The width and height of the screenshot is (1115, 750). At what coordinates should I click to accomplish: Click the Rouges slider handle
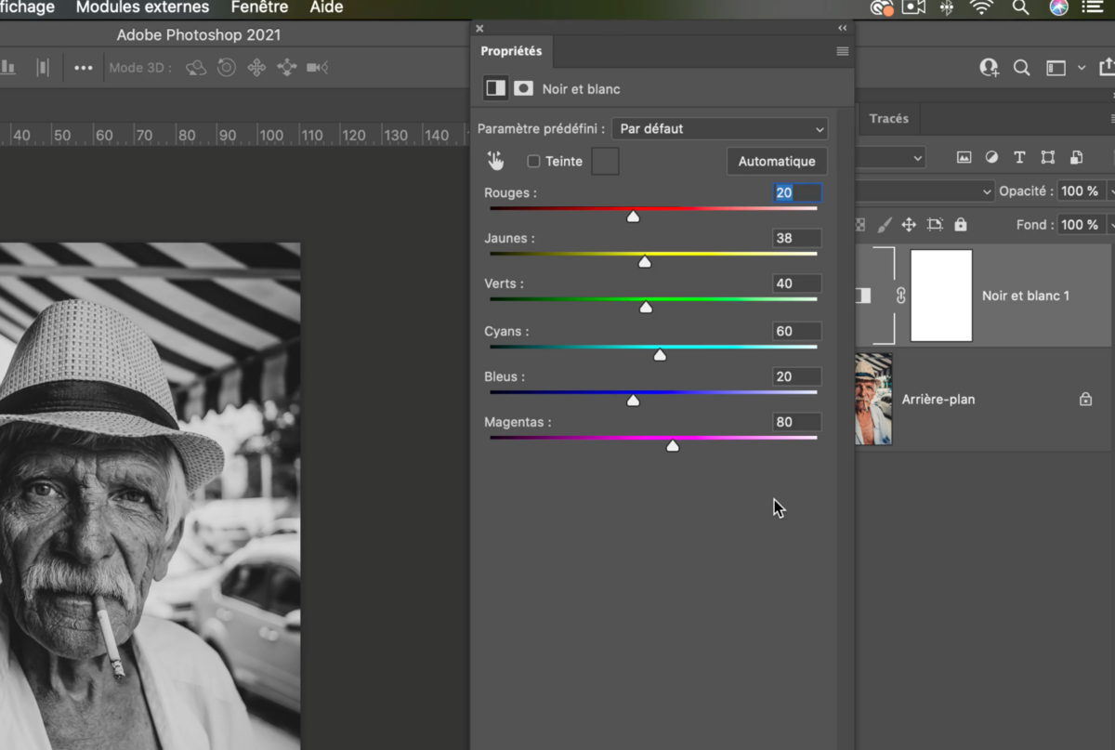tap(633, 217)
